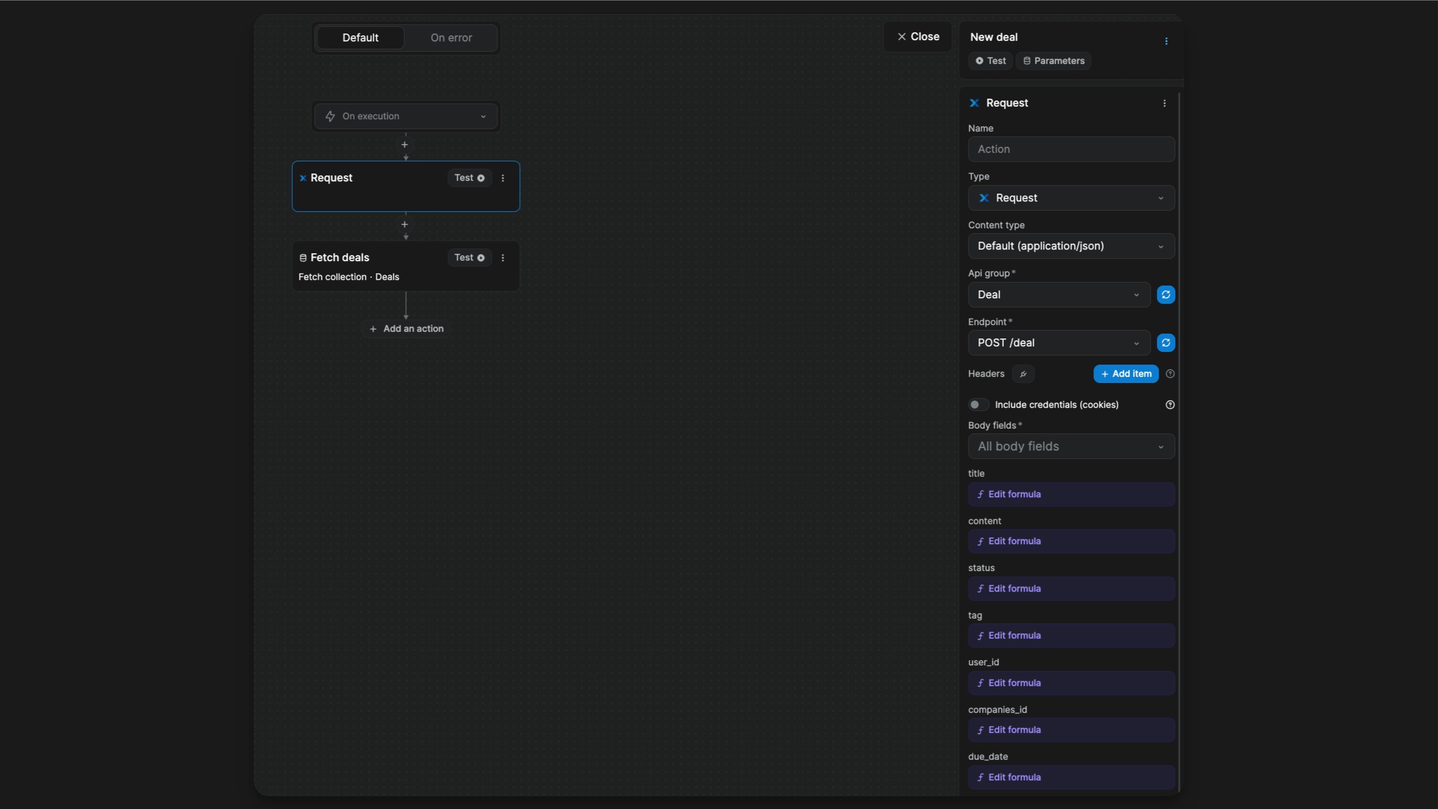Click the help icon beside Include credentials
This screenshot has height=809, width=1438.
1170,404
